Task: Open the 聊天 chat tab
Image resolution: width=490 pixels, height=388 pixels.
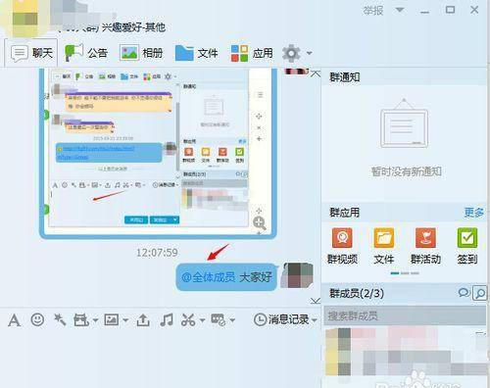Action: (x=31, y=53)
